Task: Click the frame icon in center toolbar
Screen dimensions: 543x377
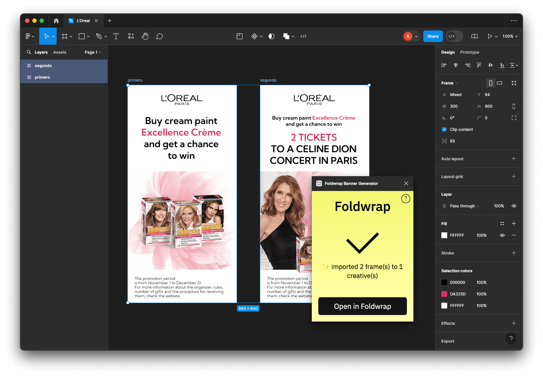Action: (x=240, y=36)
